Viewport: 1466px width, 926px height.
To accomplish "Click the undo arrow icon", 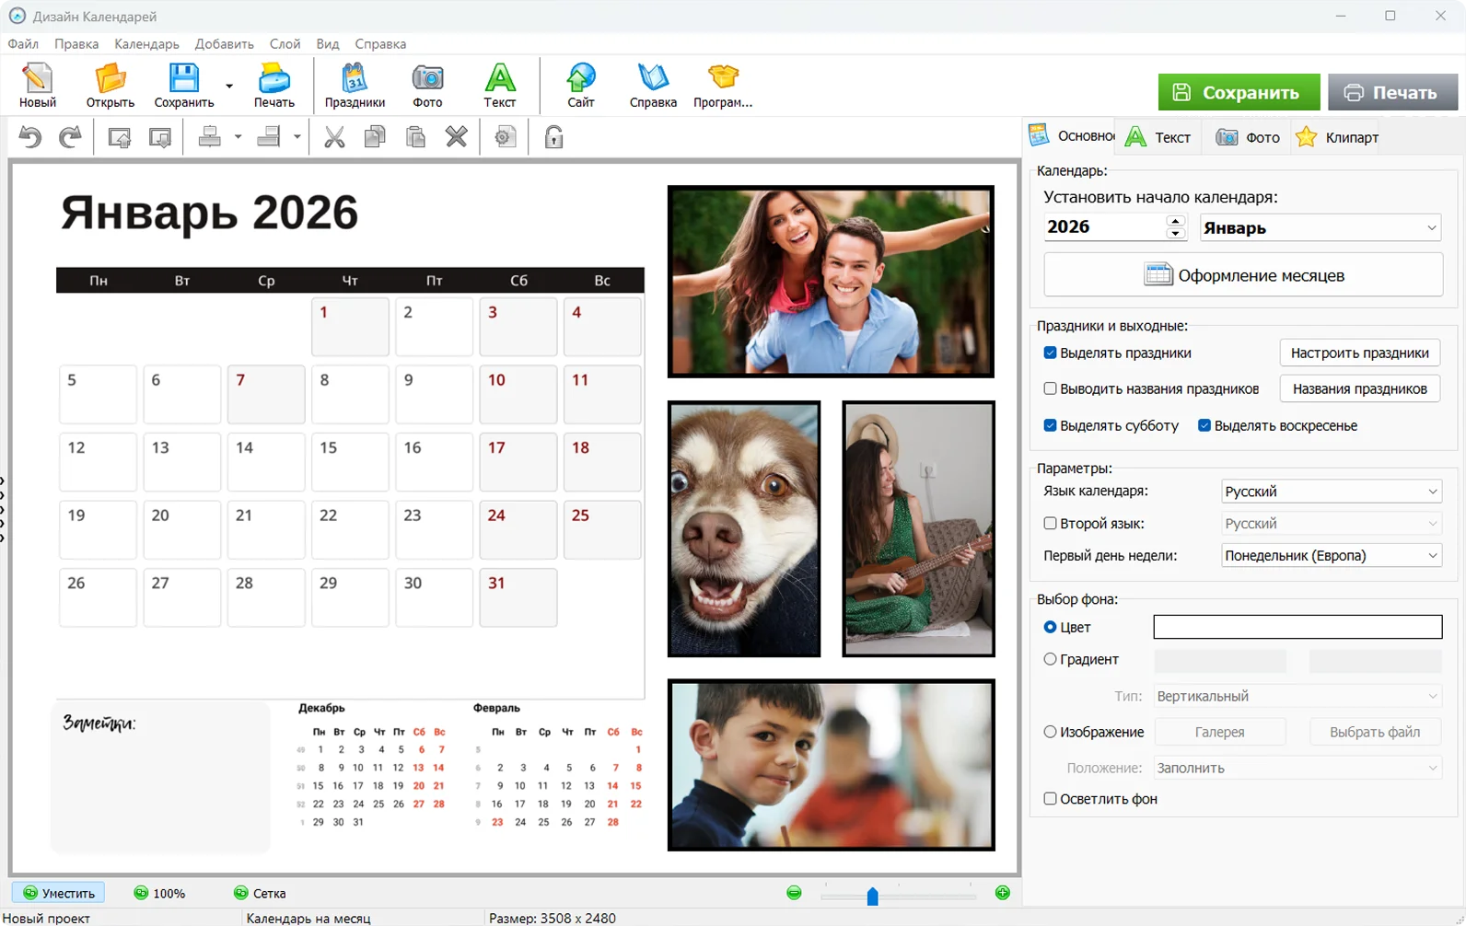I will [30, 137].
